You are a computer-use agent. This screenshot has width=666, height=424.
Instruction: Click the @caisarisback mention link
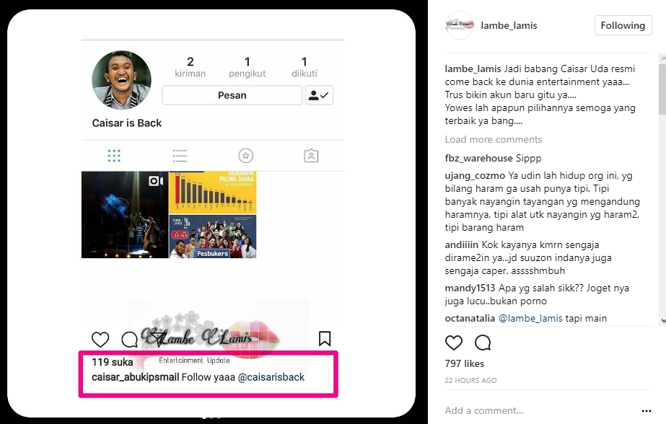271,377
